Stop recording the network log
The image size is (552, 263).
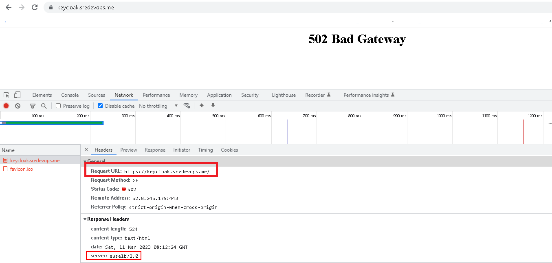[6, 105]
